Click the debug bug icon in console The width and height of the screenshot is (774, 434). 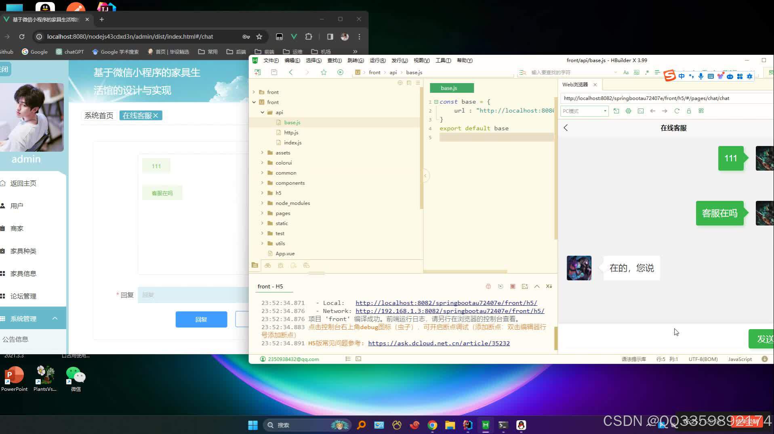pos(488,286)
